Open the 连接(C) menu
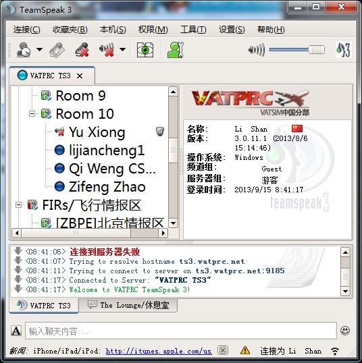Viewport: 362px width, 363px height. [26, 30]
